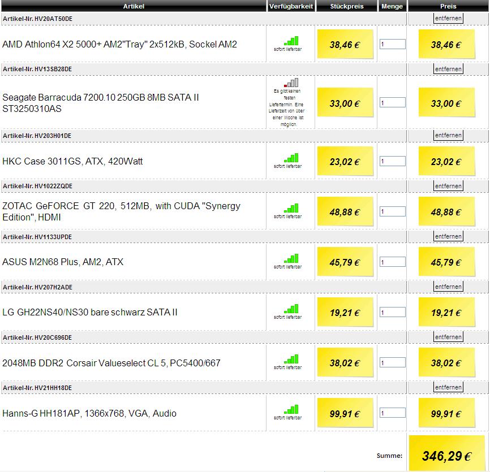
Task: Click red availability bars for Seagate Barracuda
Action: pos(291,83)
